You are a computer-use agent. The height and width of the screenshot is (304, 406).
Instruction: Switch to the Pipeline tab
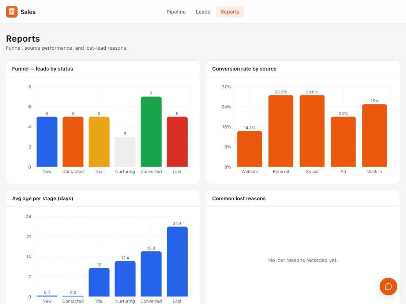[x=176, y=12]
